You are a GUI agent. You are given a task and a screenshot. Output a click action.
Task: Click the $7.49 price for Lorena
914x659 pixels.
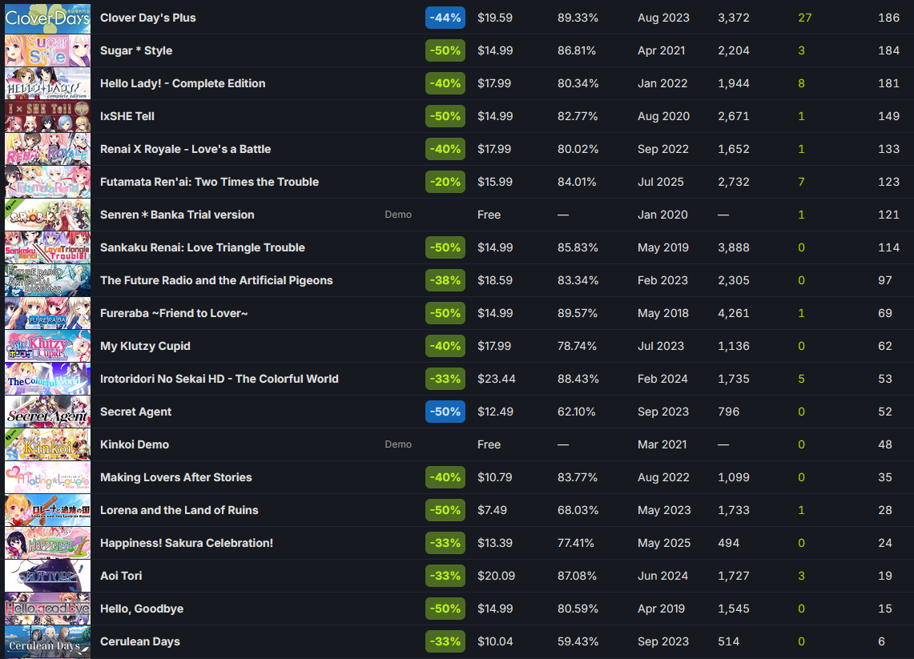point(492,510)
